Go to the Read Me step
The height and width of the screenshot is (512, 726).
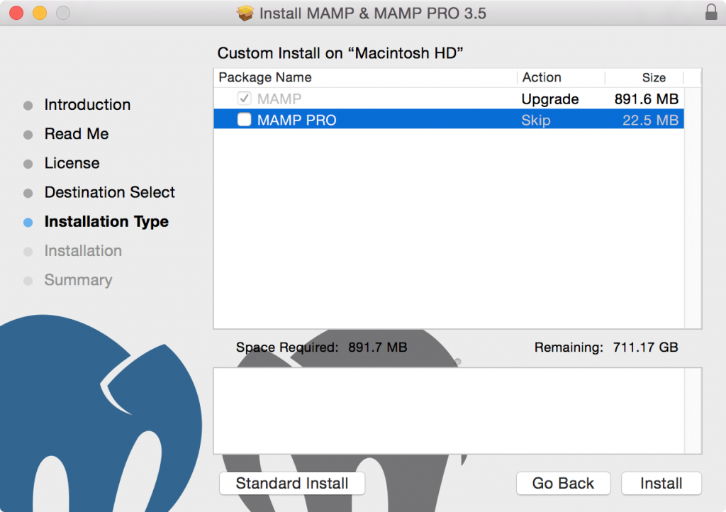pyautogui.click(x=77, y=134)
